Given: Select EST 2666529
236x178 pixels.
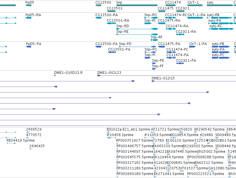Looking at the screenshot, I should pyautogui.click(x=27, y=132).
